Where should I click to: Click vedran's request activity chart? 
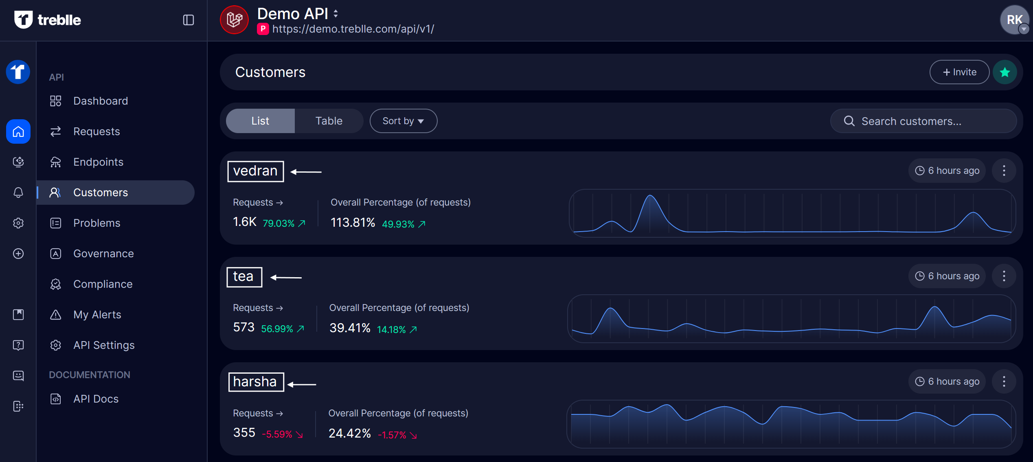792,213
